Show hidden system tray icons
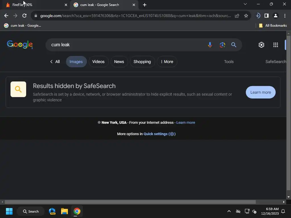291x218 pixels. pyautogui.click(x=229, y=211)
